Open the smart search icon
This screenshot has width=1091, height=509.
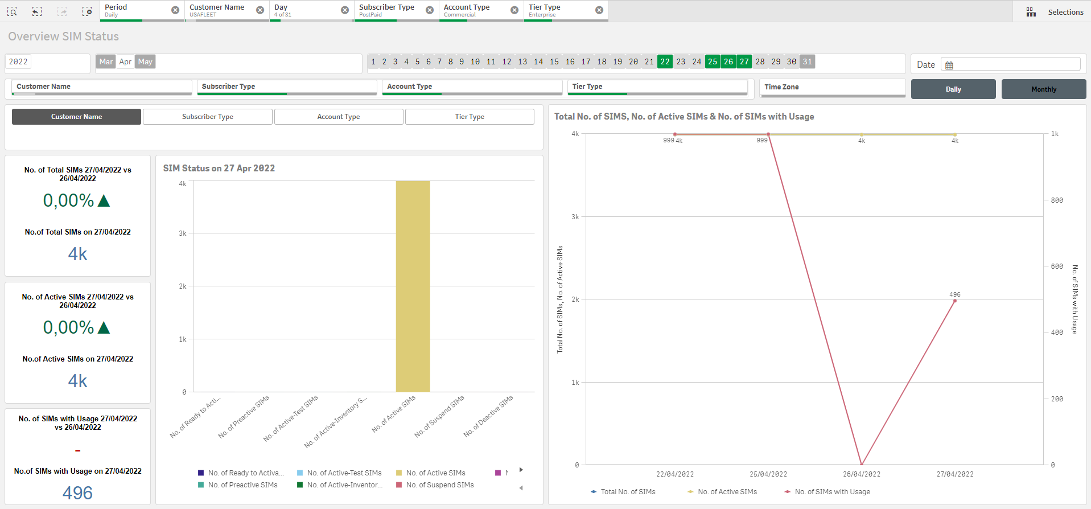(x=12, y=11)
